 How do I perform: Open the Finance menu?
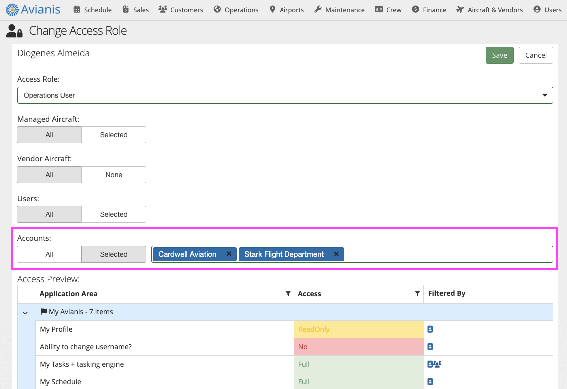point(429,10)
